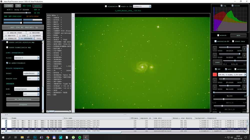
Task: Click the file name column header
Action: [96, 118]
